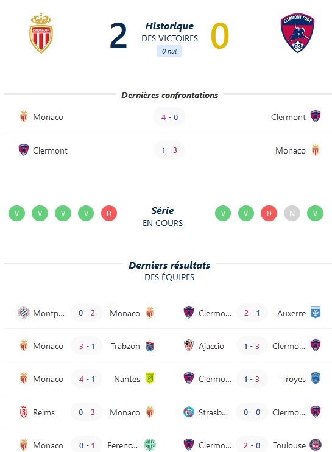The width and height of the screenshot is (332, 452).
Task: Select the Montpellier club logo
Action: (24, 313)
